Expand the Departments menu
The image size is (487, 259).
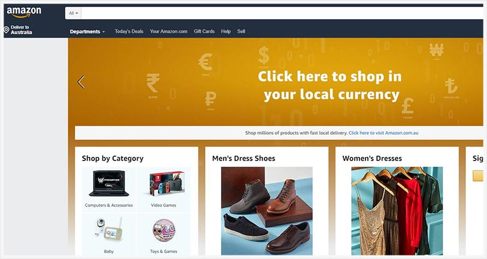(87, 31)
